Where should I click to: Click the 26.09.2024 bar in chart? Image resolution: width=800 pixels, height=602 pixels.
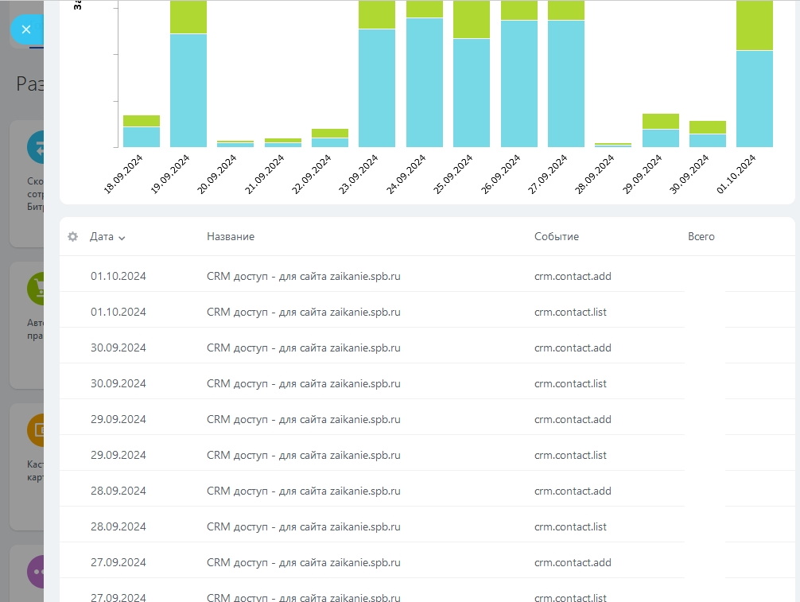pos(518,73)
